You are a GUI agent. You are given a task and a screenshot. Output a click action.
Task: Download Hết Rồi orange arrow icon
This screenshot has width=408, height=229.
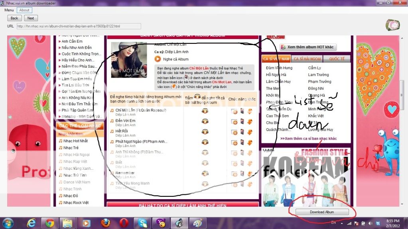(250, 132)
